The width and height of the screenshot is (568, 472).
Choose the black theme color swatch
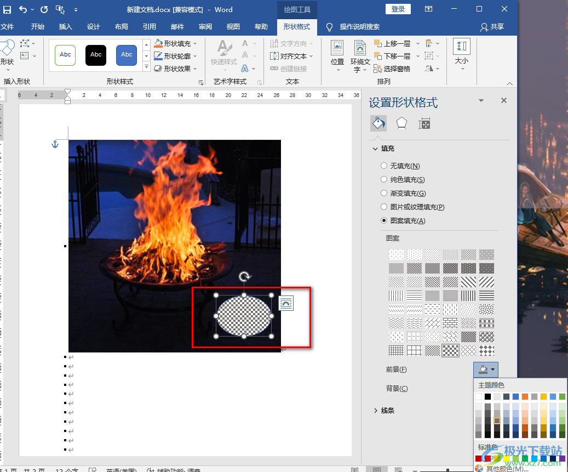[x=488, y=396]
